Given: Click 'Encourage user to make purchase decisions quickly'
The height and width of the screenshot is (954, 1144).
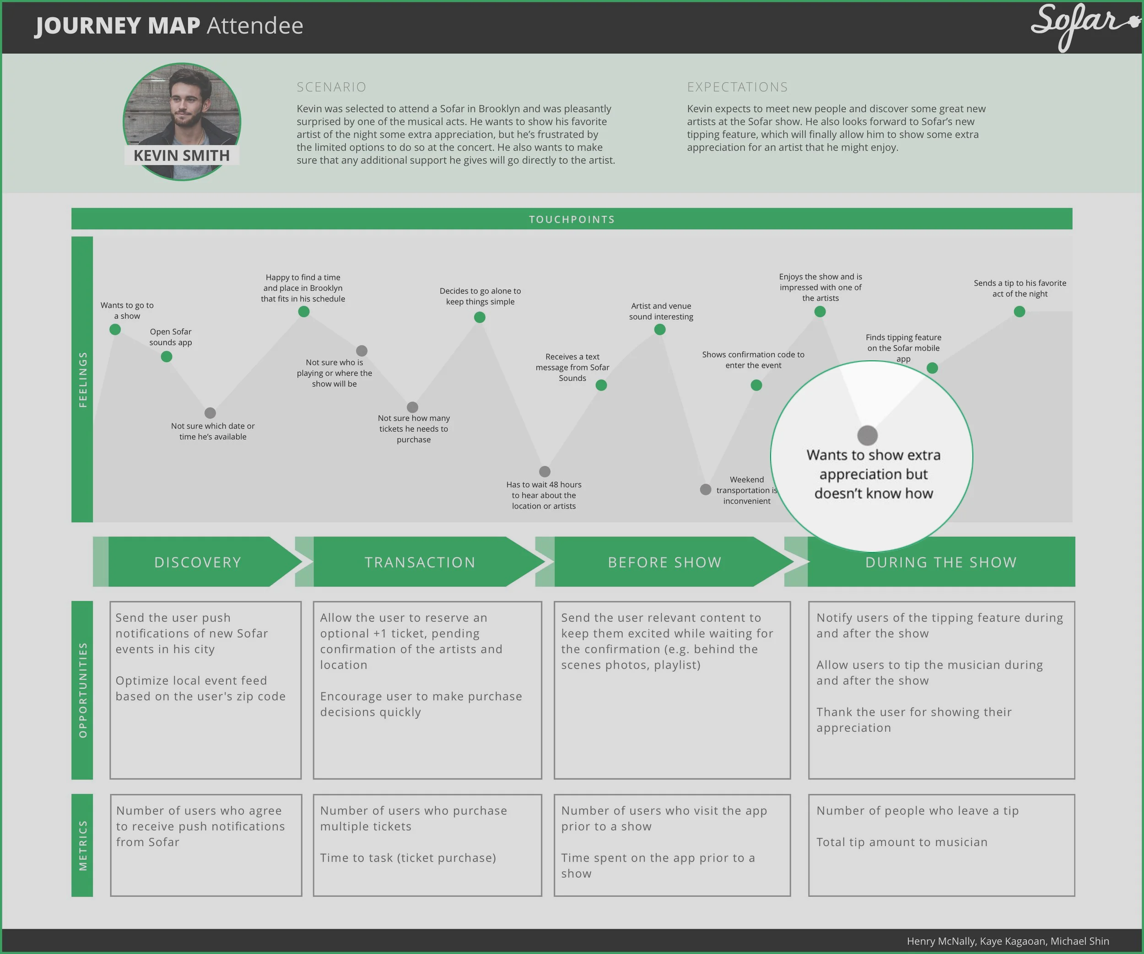Looking at the screenshot, I should click(x=421, y=704).
